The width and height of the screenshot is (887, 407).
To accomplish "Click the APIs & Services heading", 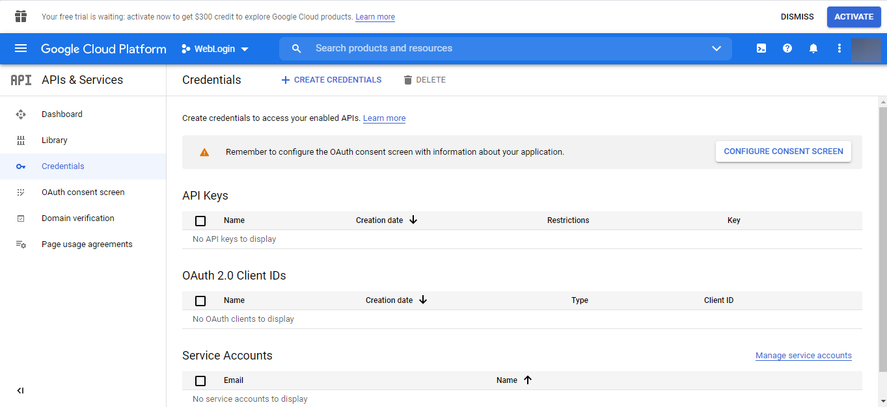I will (82, 80).
